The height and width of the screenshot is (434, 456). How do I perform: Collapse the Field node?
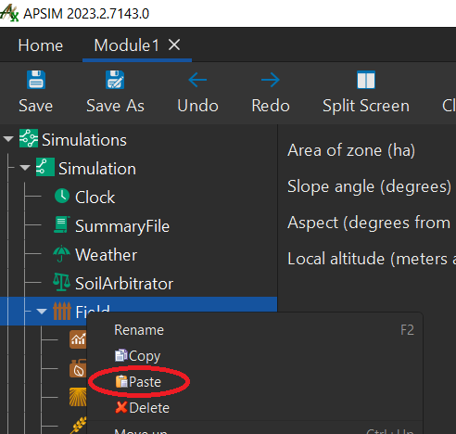pyautogui.click(x=42, y=311)
